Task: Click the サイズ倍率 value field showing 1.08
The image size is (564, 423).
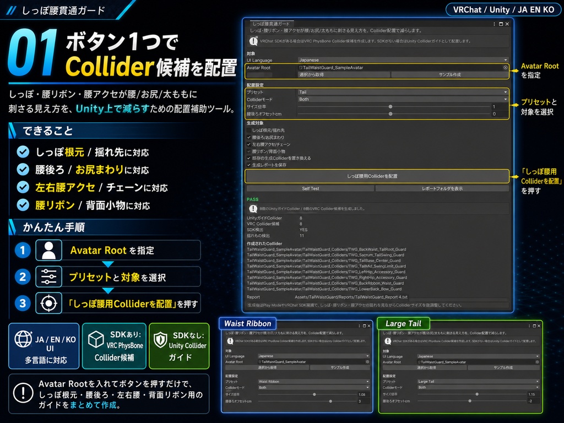Action: (364, 394)
